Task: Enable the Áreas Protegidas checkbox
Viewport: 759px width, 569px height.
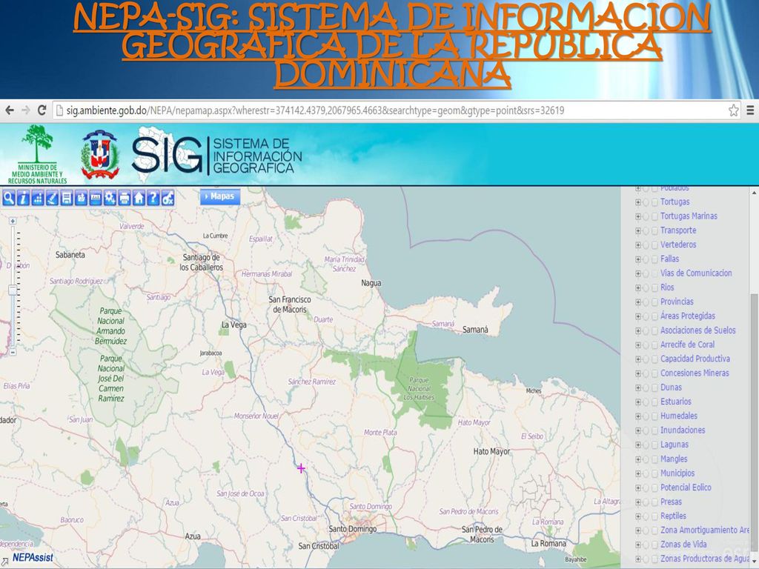Action: coord(654,316)
